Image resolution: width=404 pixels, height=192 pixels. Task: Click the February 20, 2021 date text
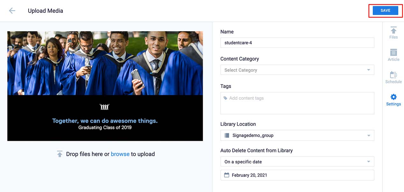(x=249, y=175)
